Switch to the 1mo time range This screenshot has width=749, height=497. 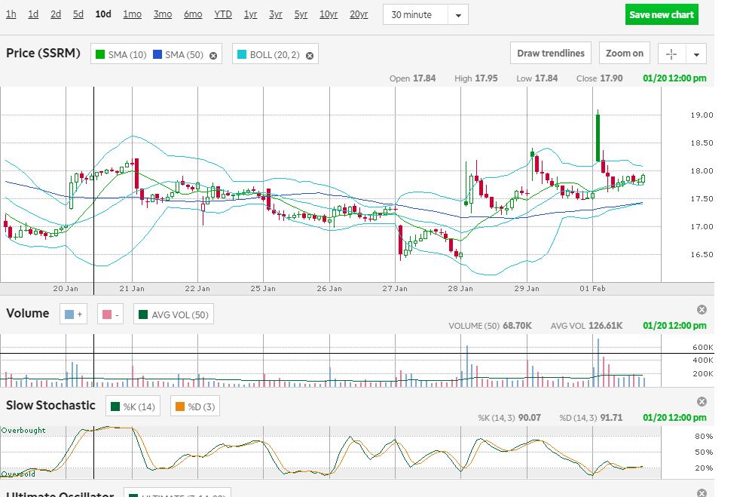132,14
